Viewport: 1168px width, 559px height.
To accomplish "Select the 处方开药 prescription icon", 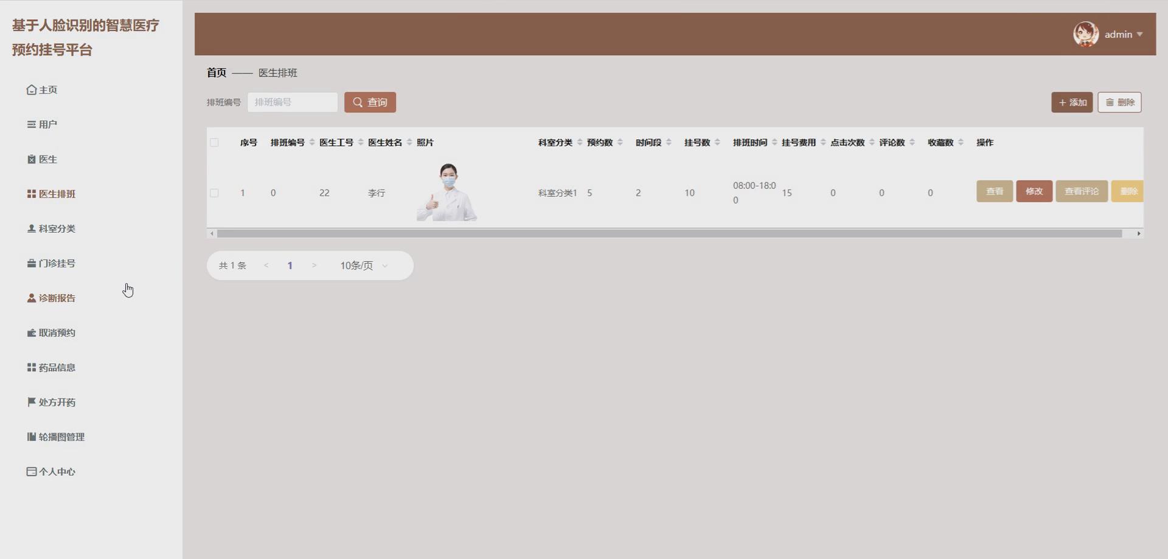I will click(x=31, y=402).
